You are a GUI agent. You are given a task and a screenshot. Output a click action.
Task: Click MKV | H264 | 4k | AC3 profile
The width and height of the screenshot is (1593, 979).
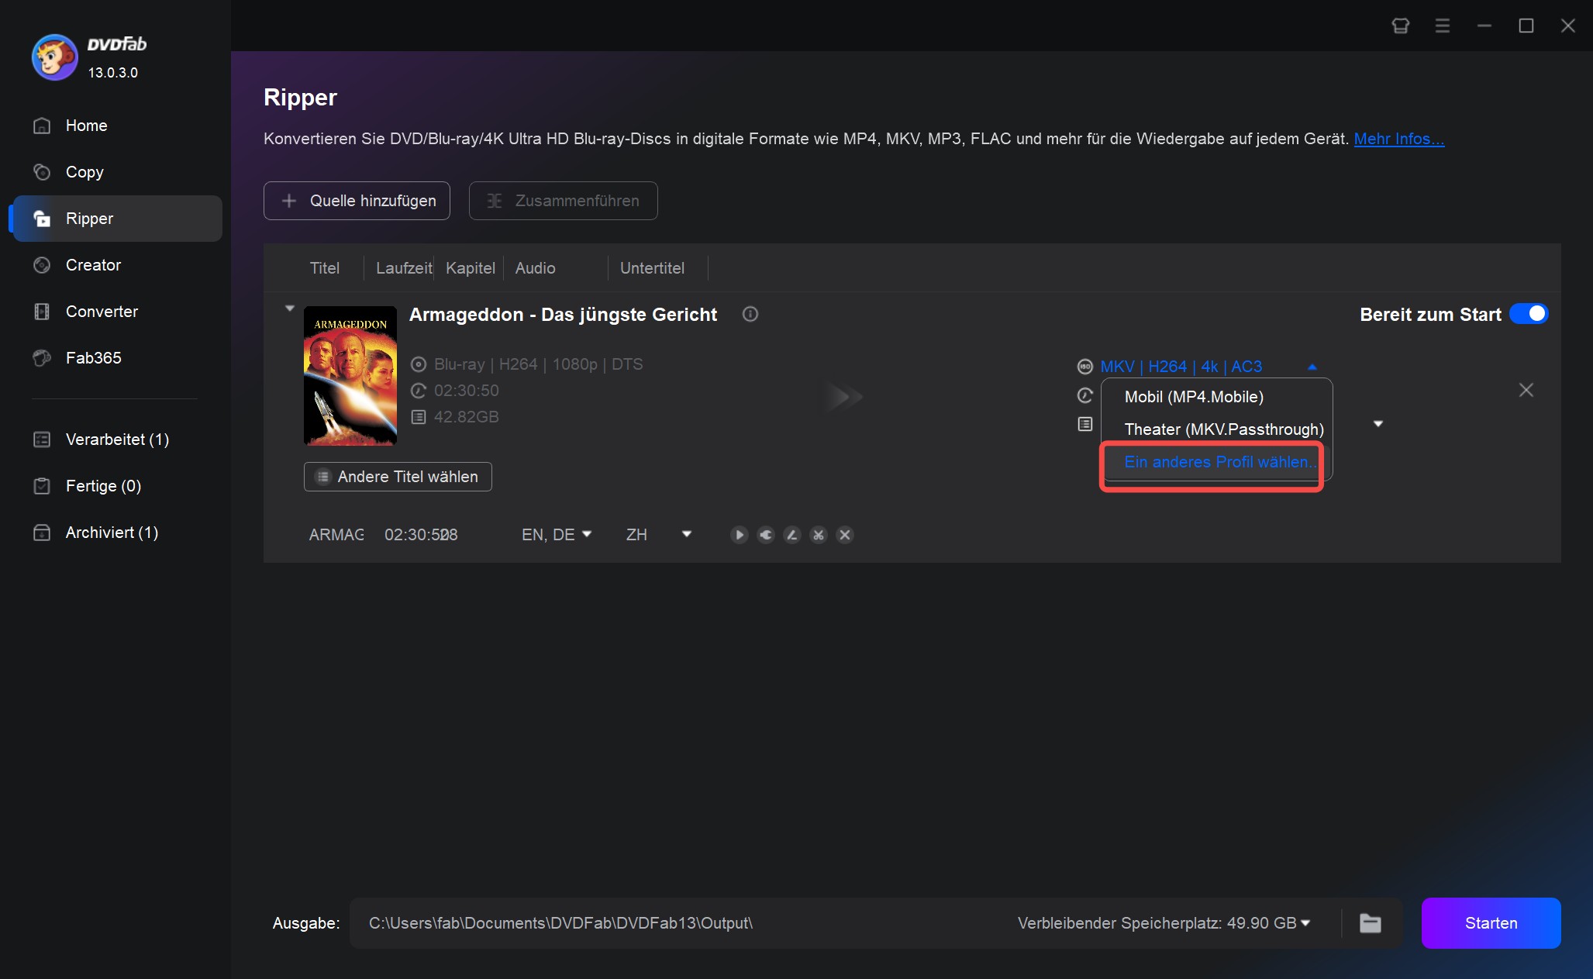[x=1181, y=367]
